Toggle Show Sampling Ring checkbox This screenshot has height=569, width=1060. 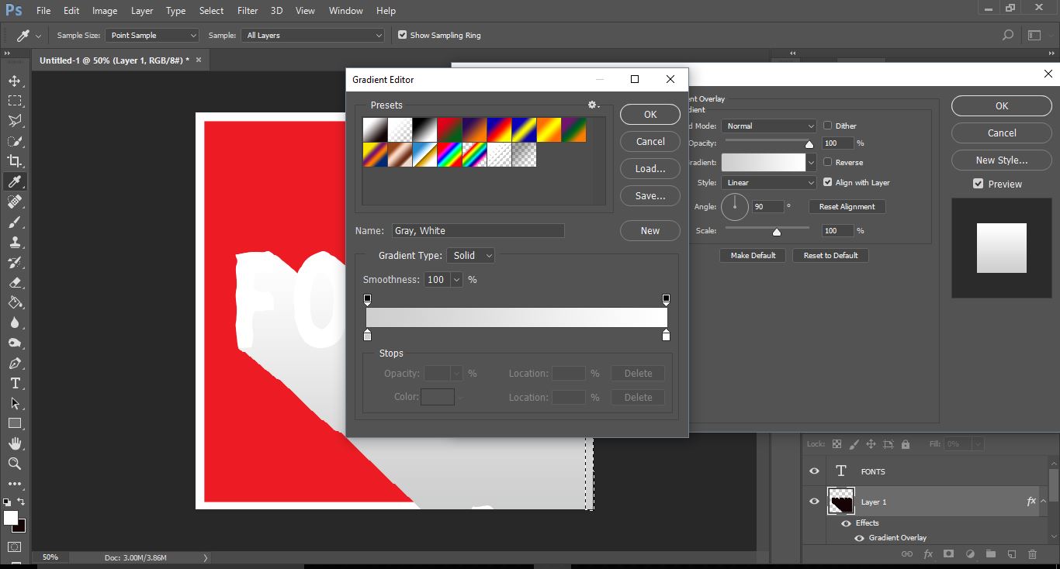[402, 35]
